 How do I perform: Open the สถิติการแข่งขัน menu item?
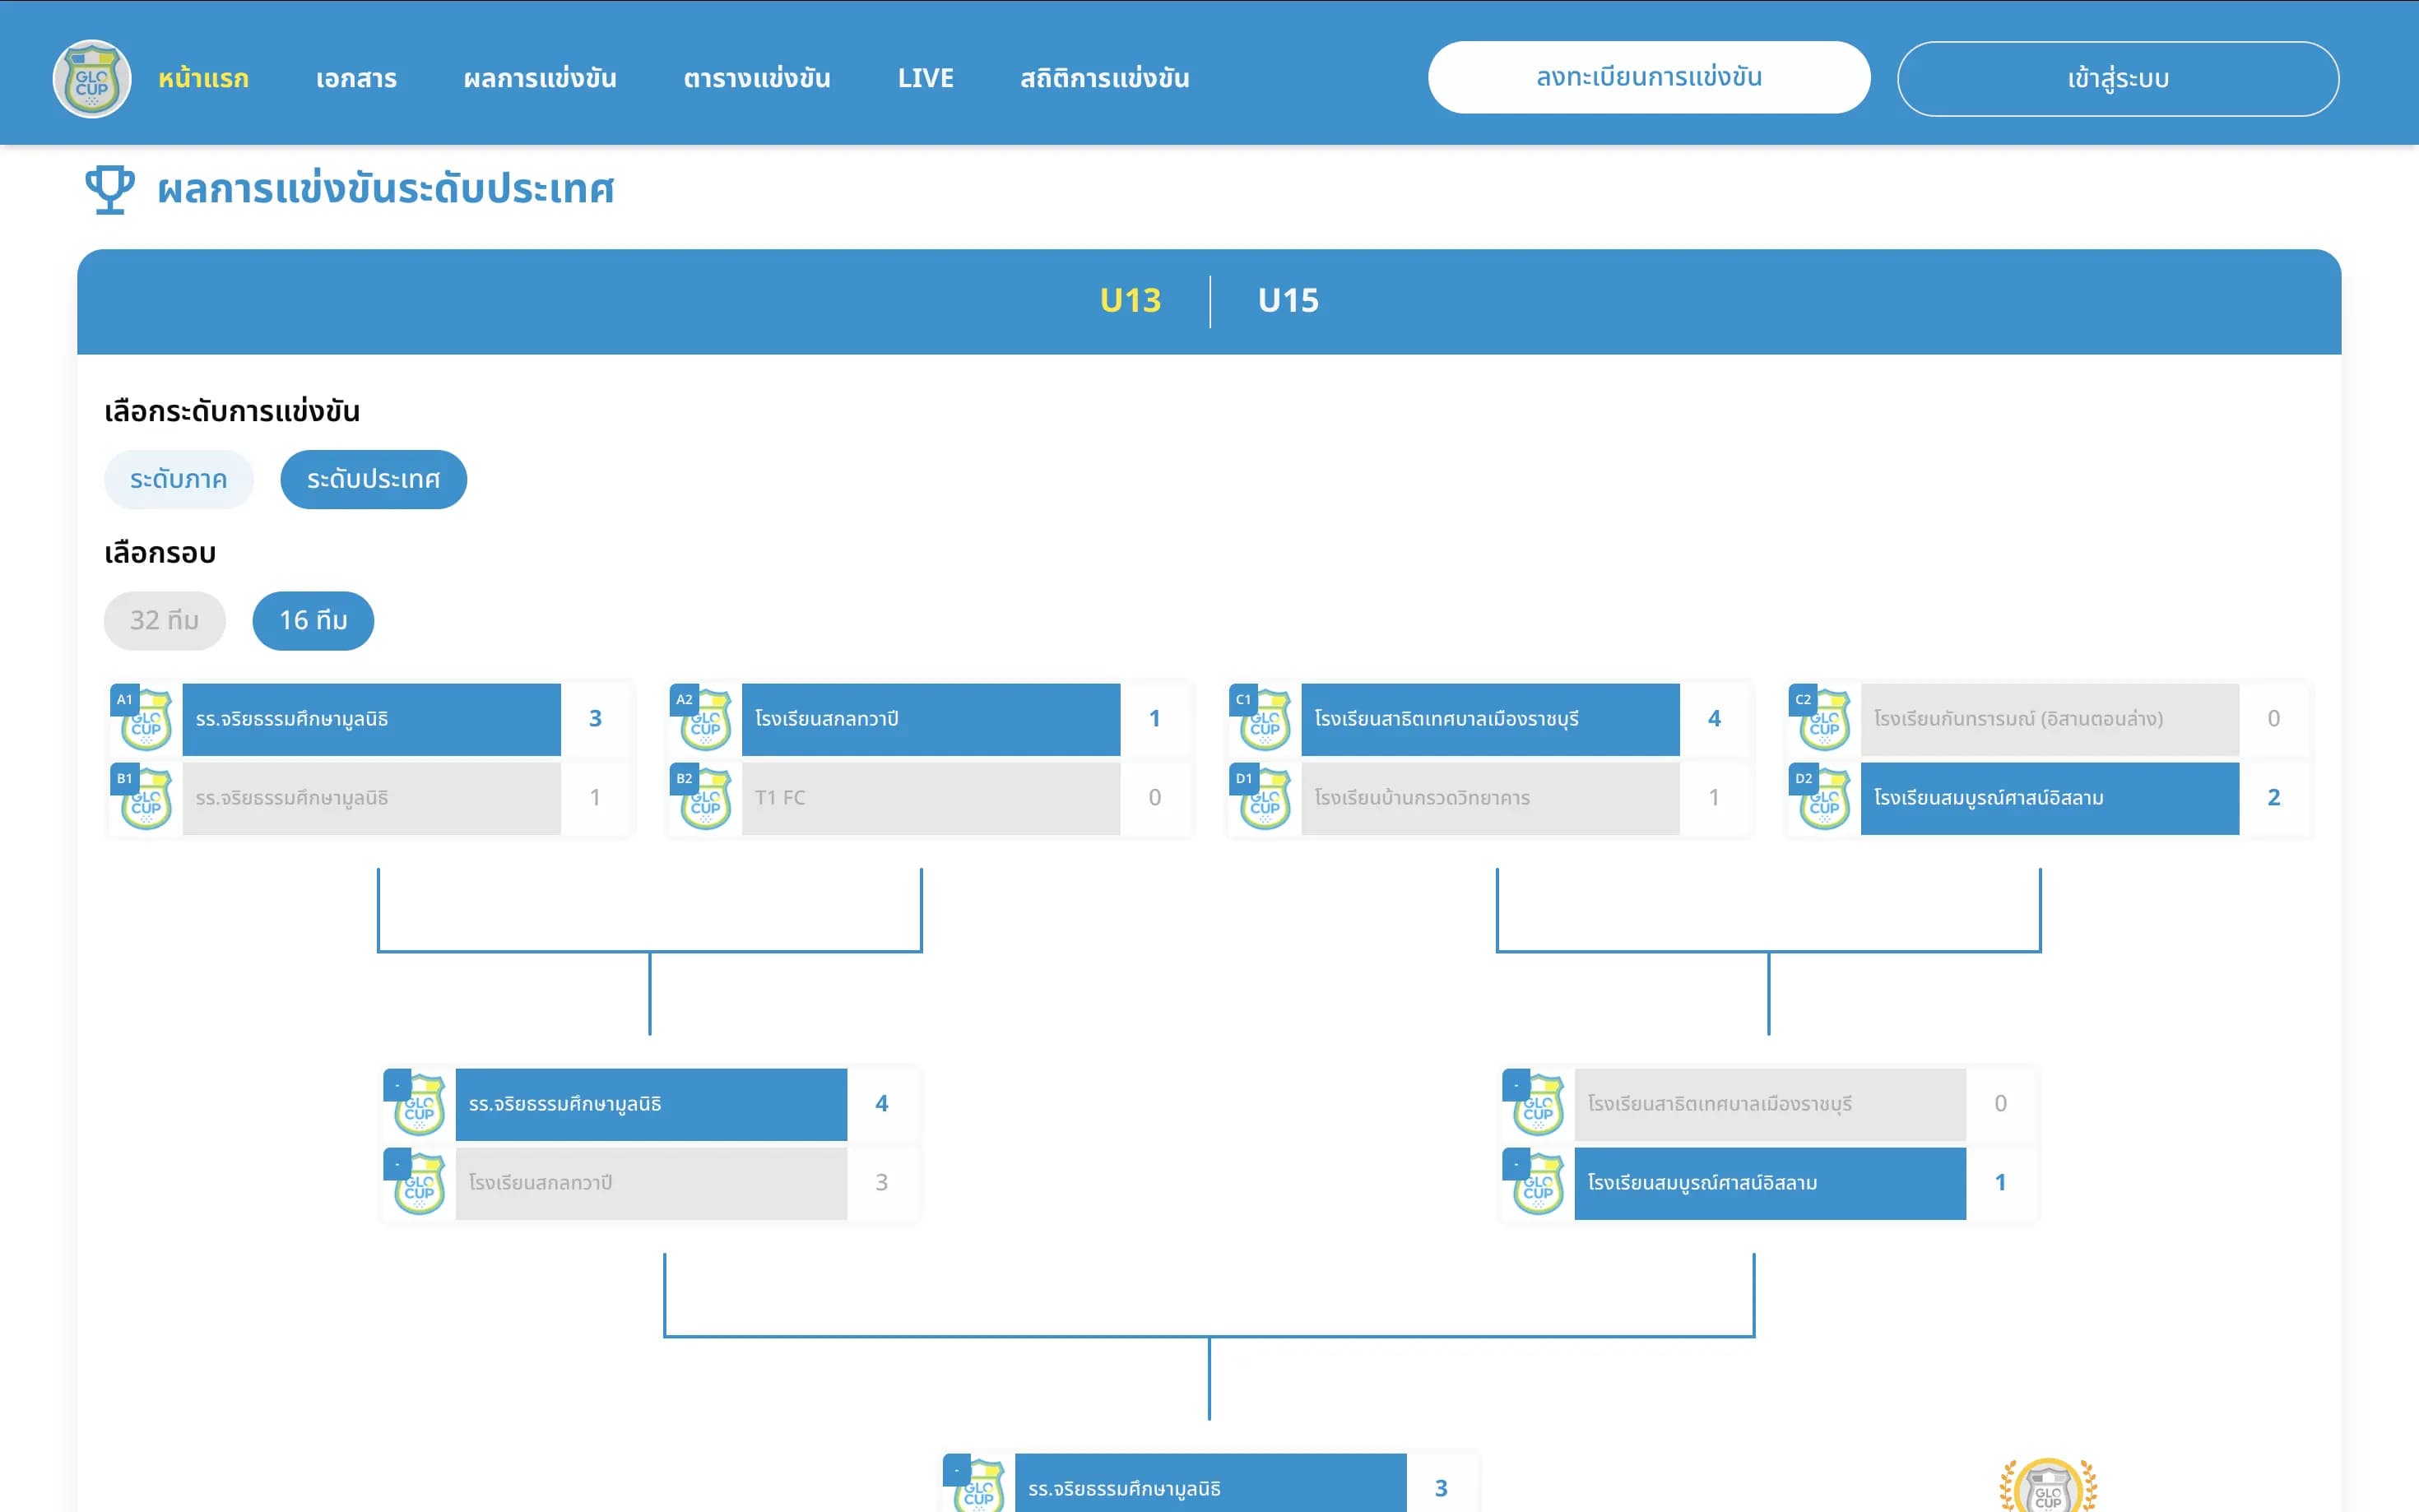(x=1104, y=78)
